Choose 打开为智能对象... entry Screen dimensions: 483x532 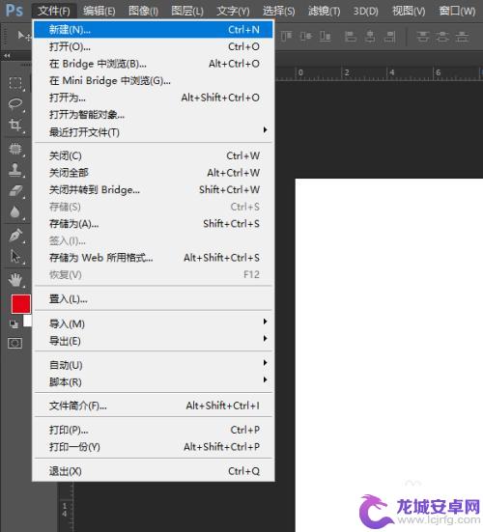pyautogui.click(x=153, y=115)
